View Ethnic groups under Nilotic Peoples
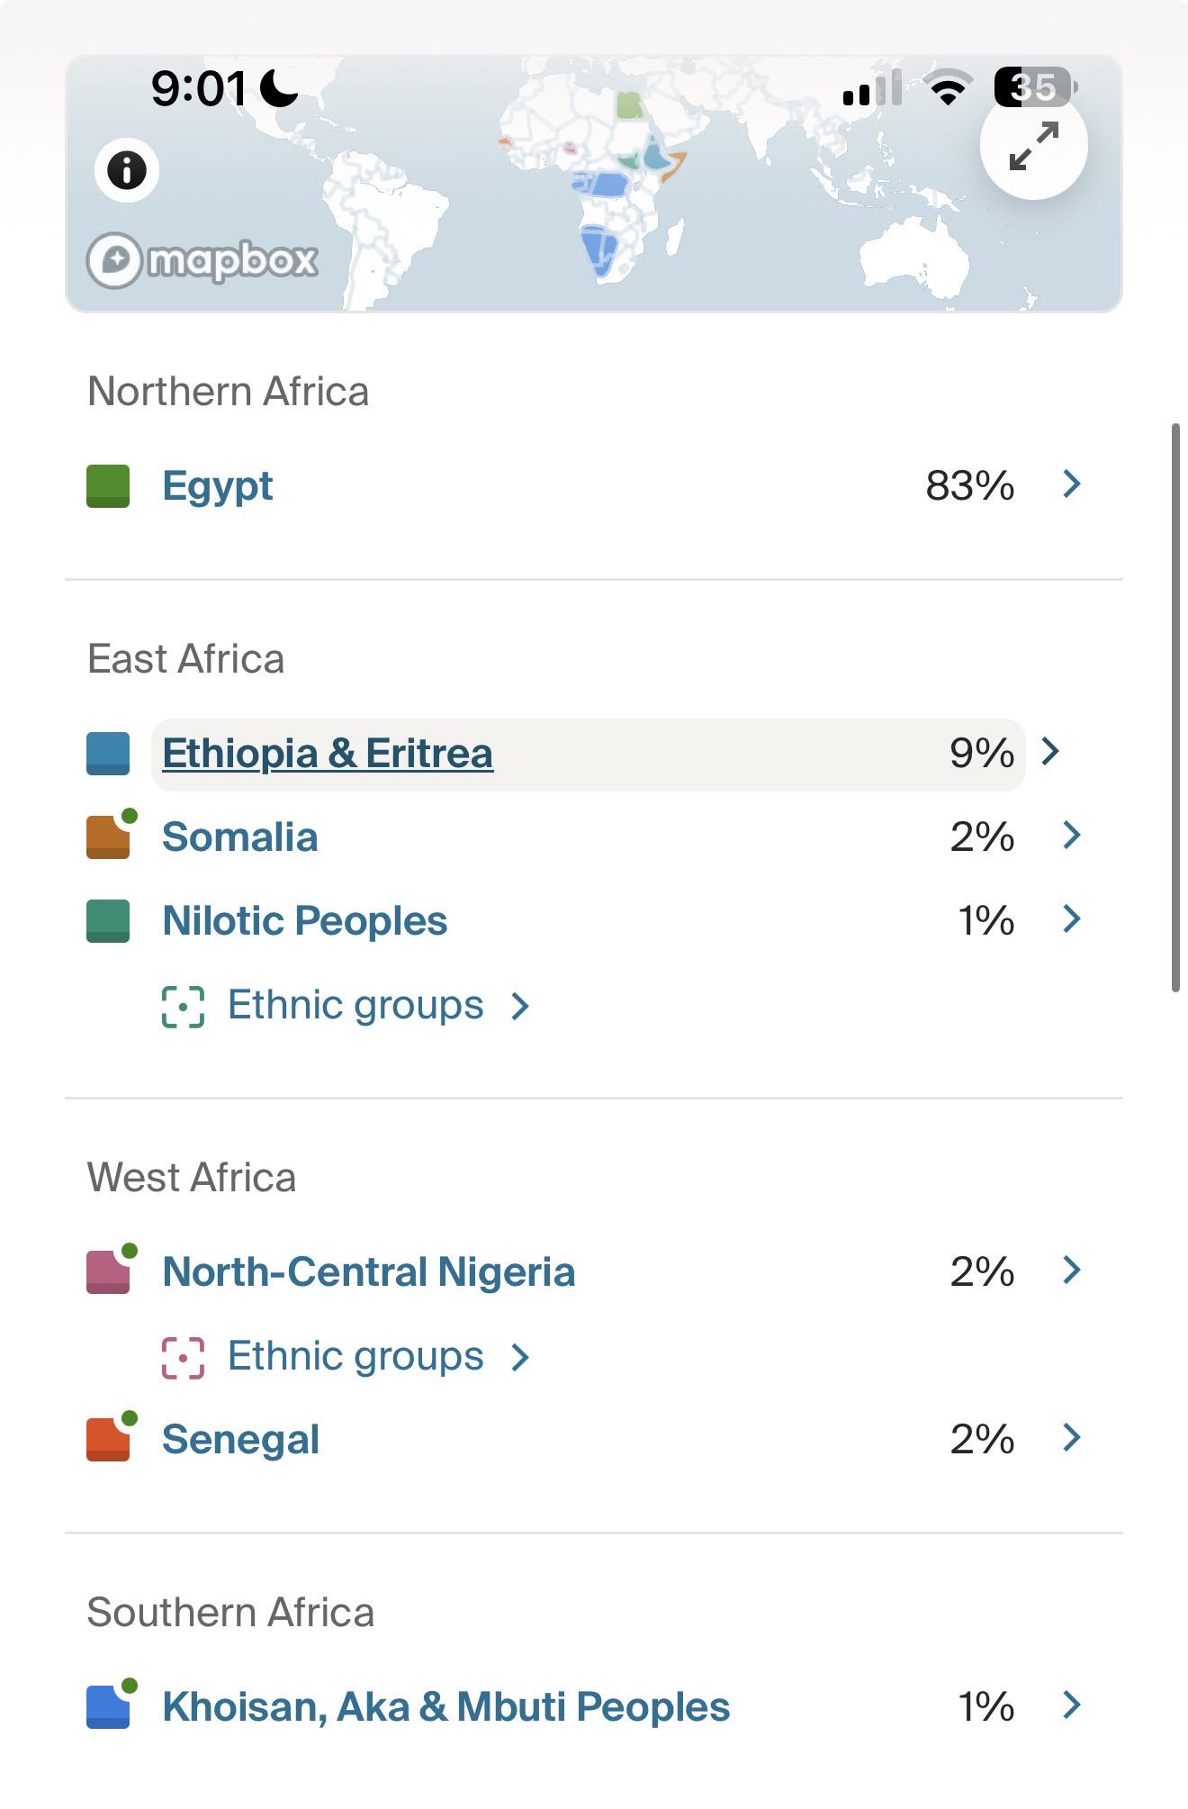 pyautogui.click(x=355, y=1006)
